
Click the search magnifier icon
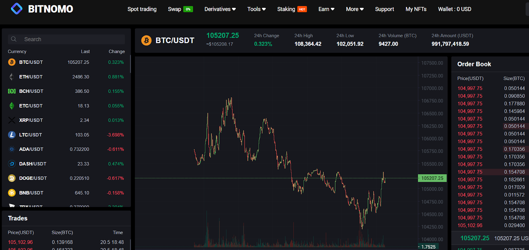click(x=14, y=39)
